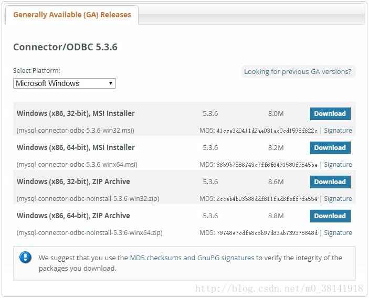The height and width of the screenshot is (299, 369).
Task: Download the 64-bit ZIP Archive
Action: tap(330, 216)
